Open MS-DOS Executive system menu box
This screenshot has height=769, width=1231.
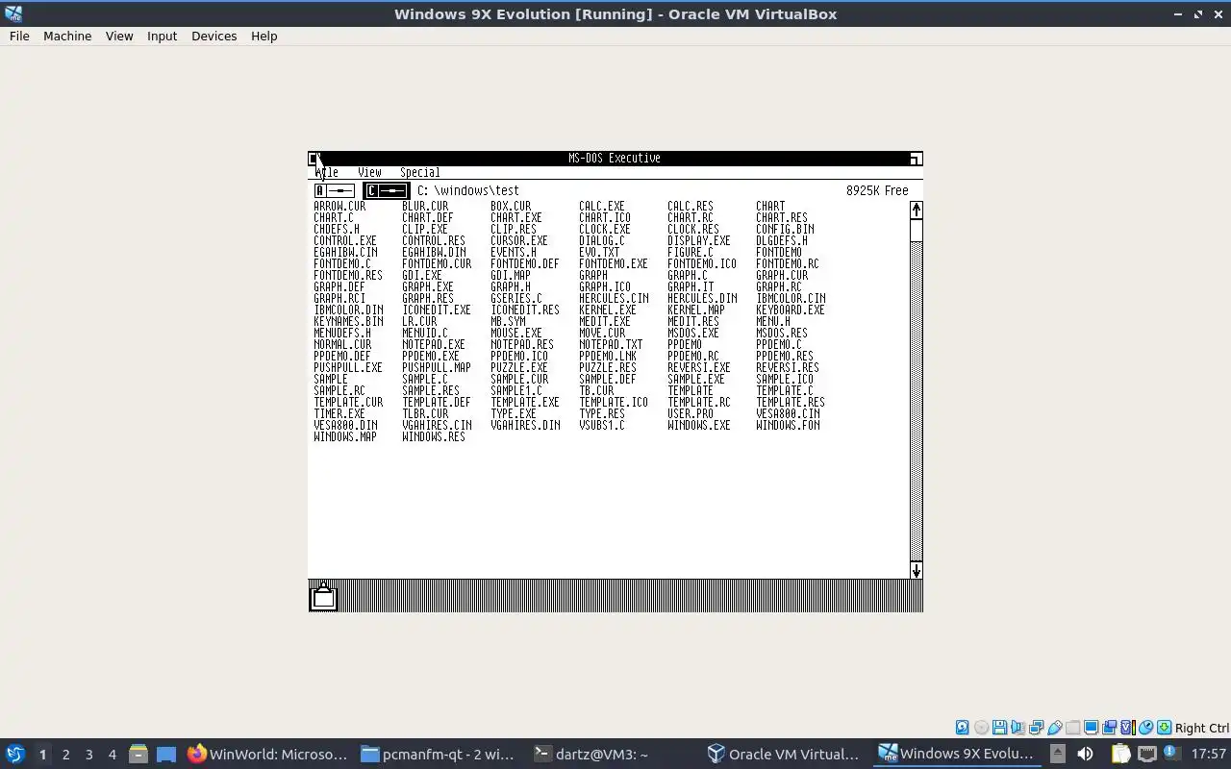click(x=314, y=159)
